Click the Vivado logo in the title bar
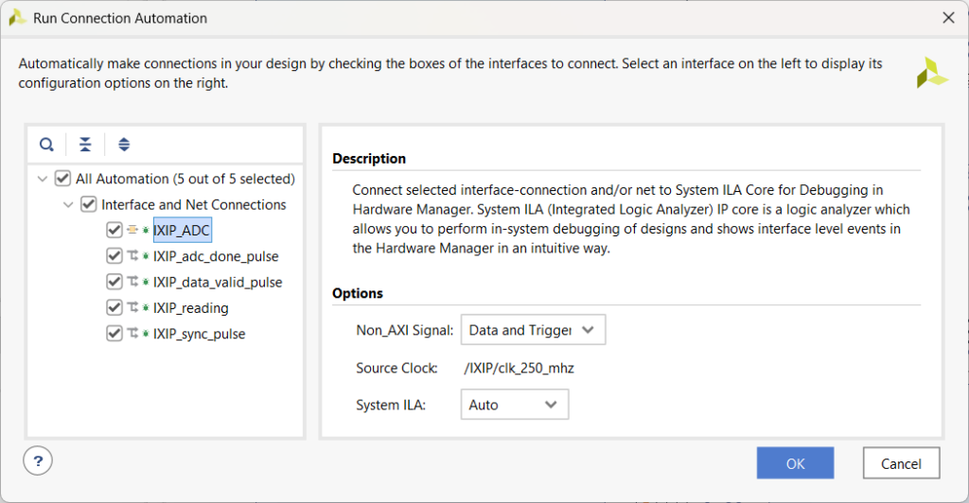Screen dimensions: 969x503 17,17
